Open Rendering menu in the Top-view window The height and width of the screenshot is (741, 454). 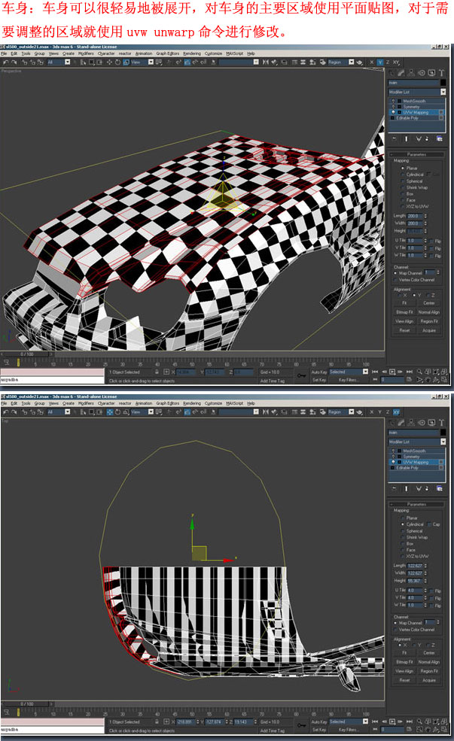point(192,403)
